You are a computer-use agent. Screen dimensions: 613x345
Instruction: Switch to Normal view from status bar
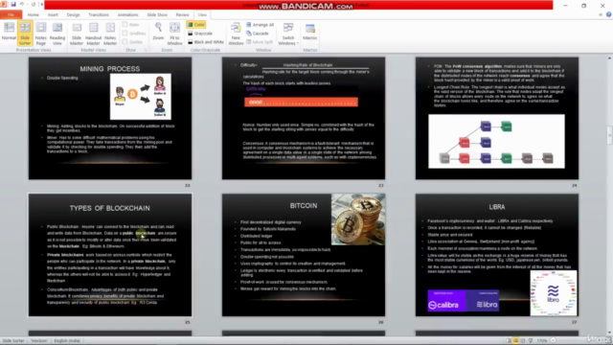pyautogui.click(x=509, y=341)
